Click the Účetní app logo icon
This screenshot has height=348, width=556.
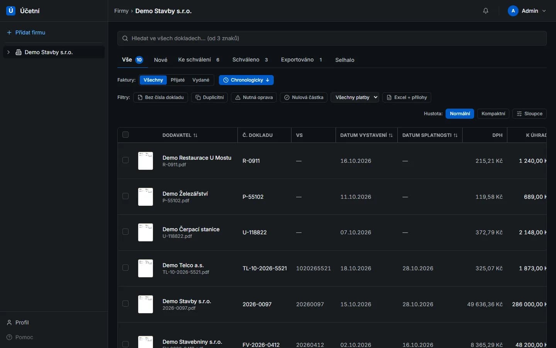11,11
